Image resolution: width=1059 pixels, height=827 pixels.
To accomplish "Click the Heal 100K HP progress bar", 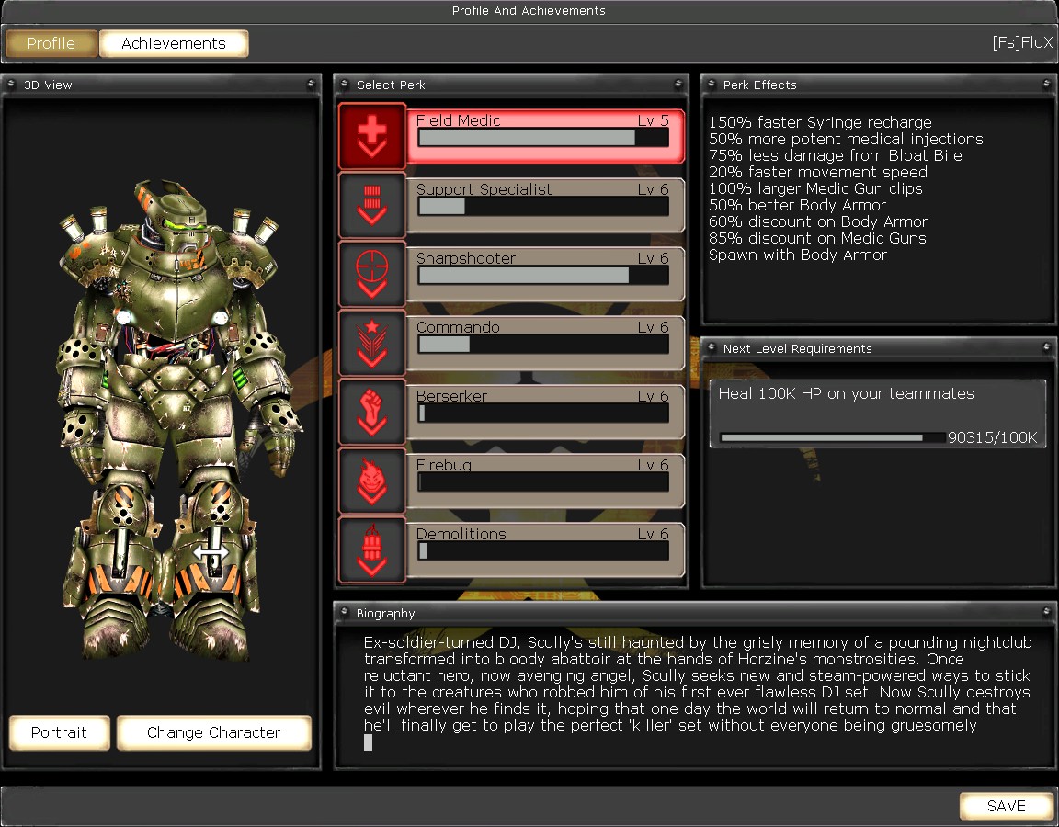I will (832, 438).
